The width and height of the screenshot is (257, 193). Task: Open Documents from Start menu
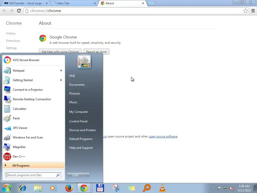coord(77,85)
